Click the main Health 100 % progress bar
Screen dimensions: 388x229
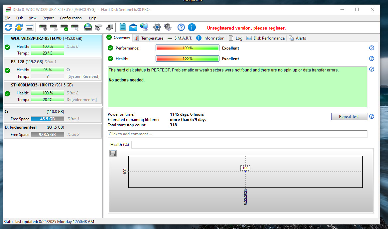point(187,58)
